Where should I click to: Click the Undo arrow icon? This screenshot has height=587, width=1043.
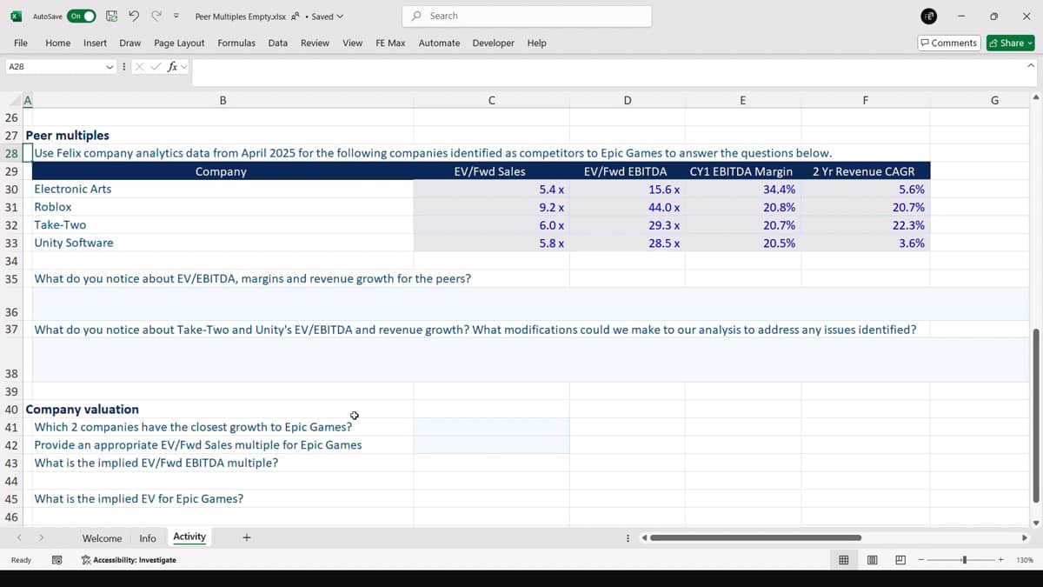pyautogui.click(x=134, y=16)
